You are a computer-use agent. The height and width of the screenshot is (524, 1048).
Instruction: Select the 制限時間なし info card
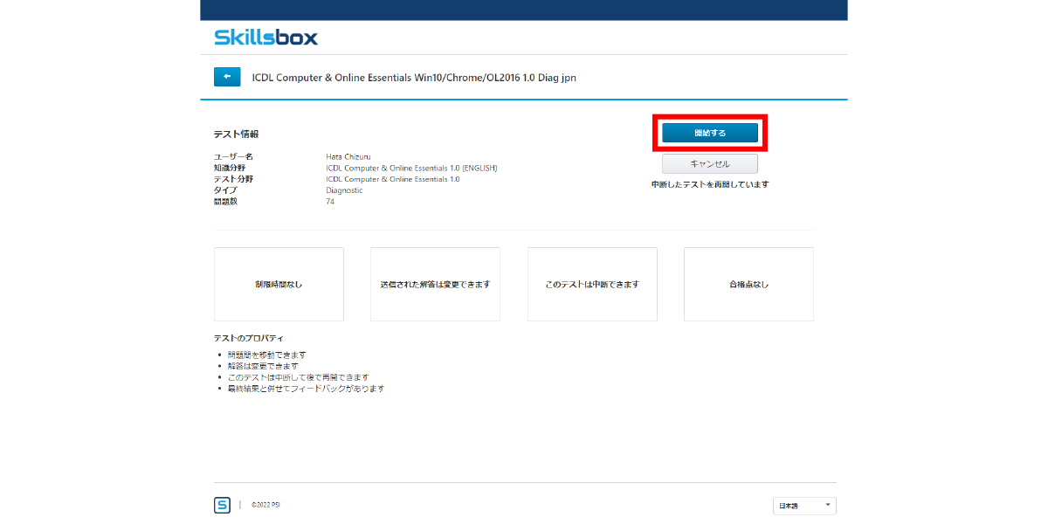tap(279, 285)
